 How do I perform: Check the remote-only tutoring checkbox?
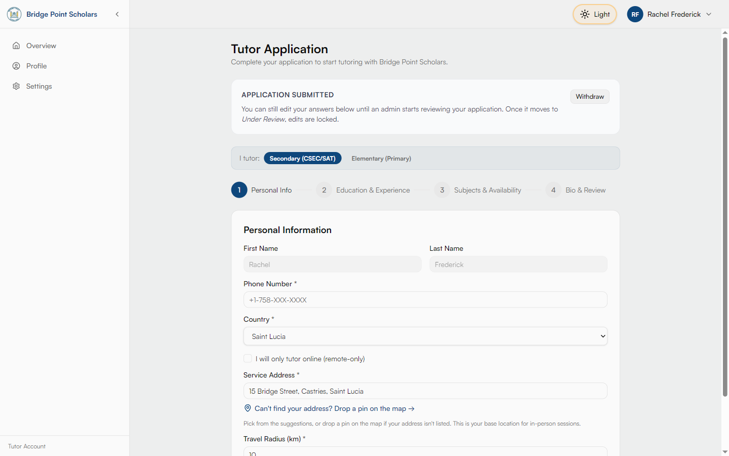(x=248, y=358)
